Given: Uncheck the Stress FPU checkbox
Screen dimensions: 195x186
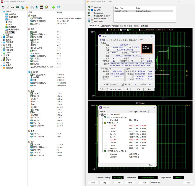Looking at the screenshot, I should click(92, 10).
